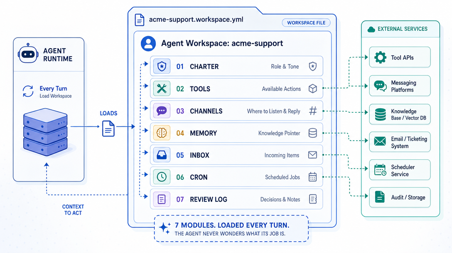Select the 04 MEMORY module label
The height and width of the screenshot is (253, 452).
[197, 133]
